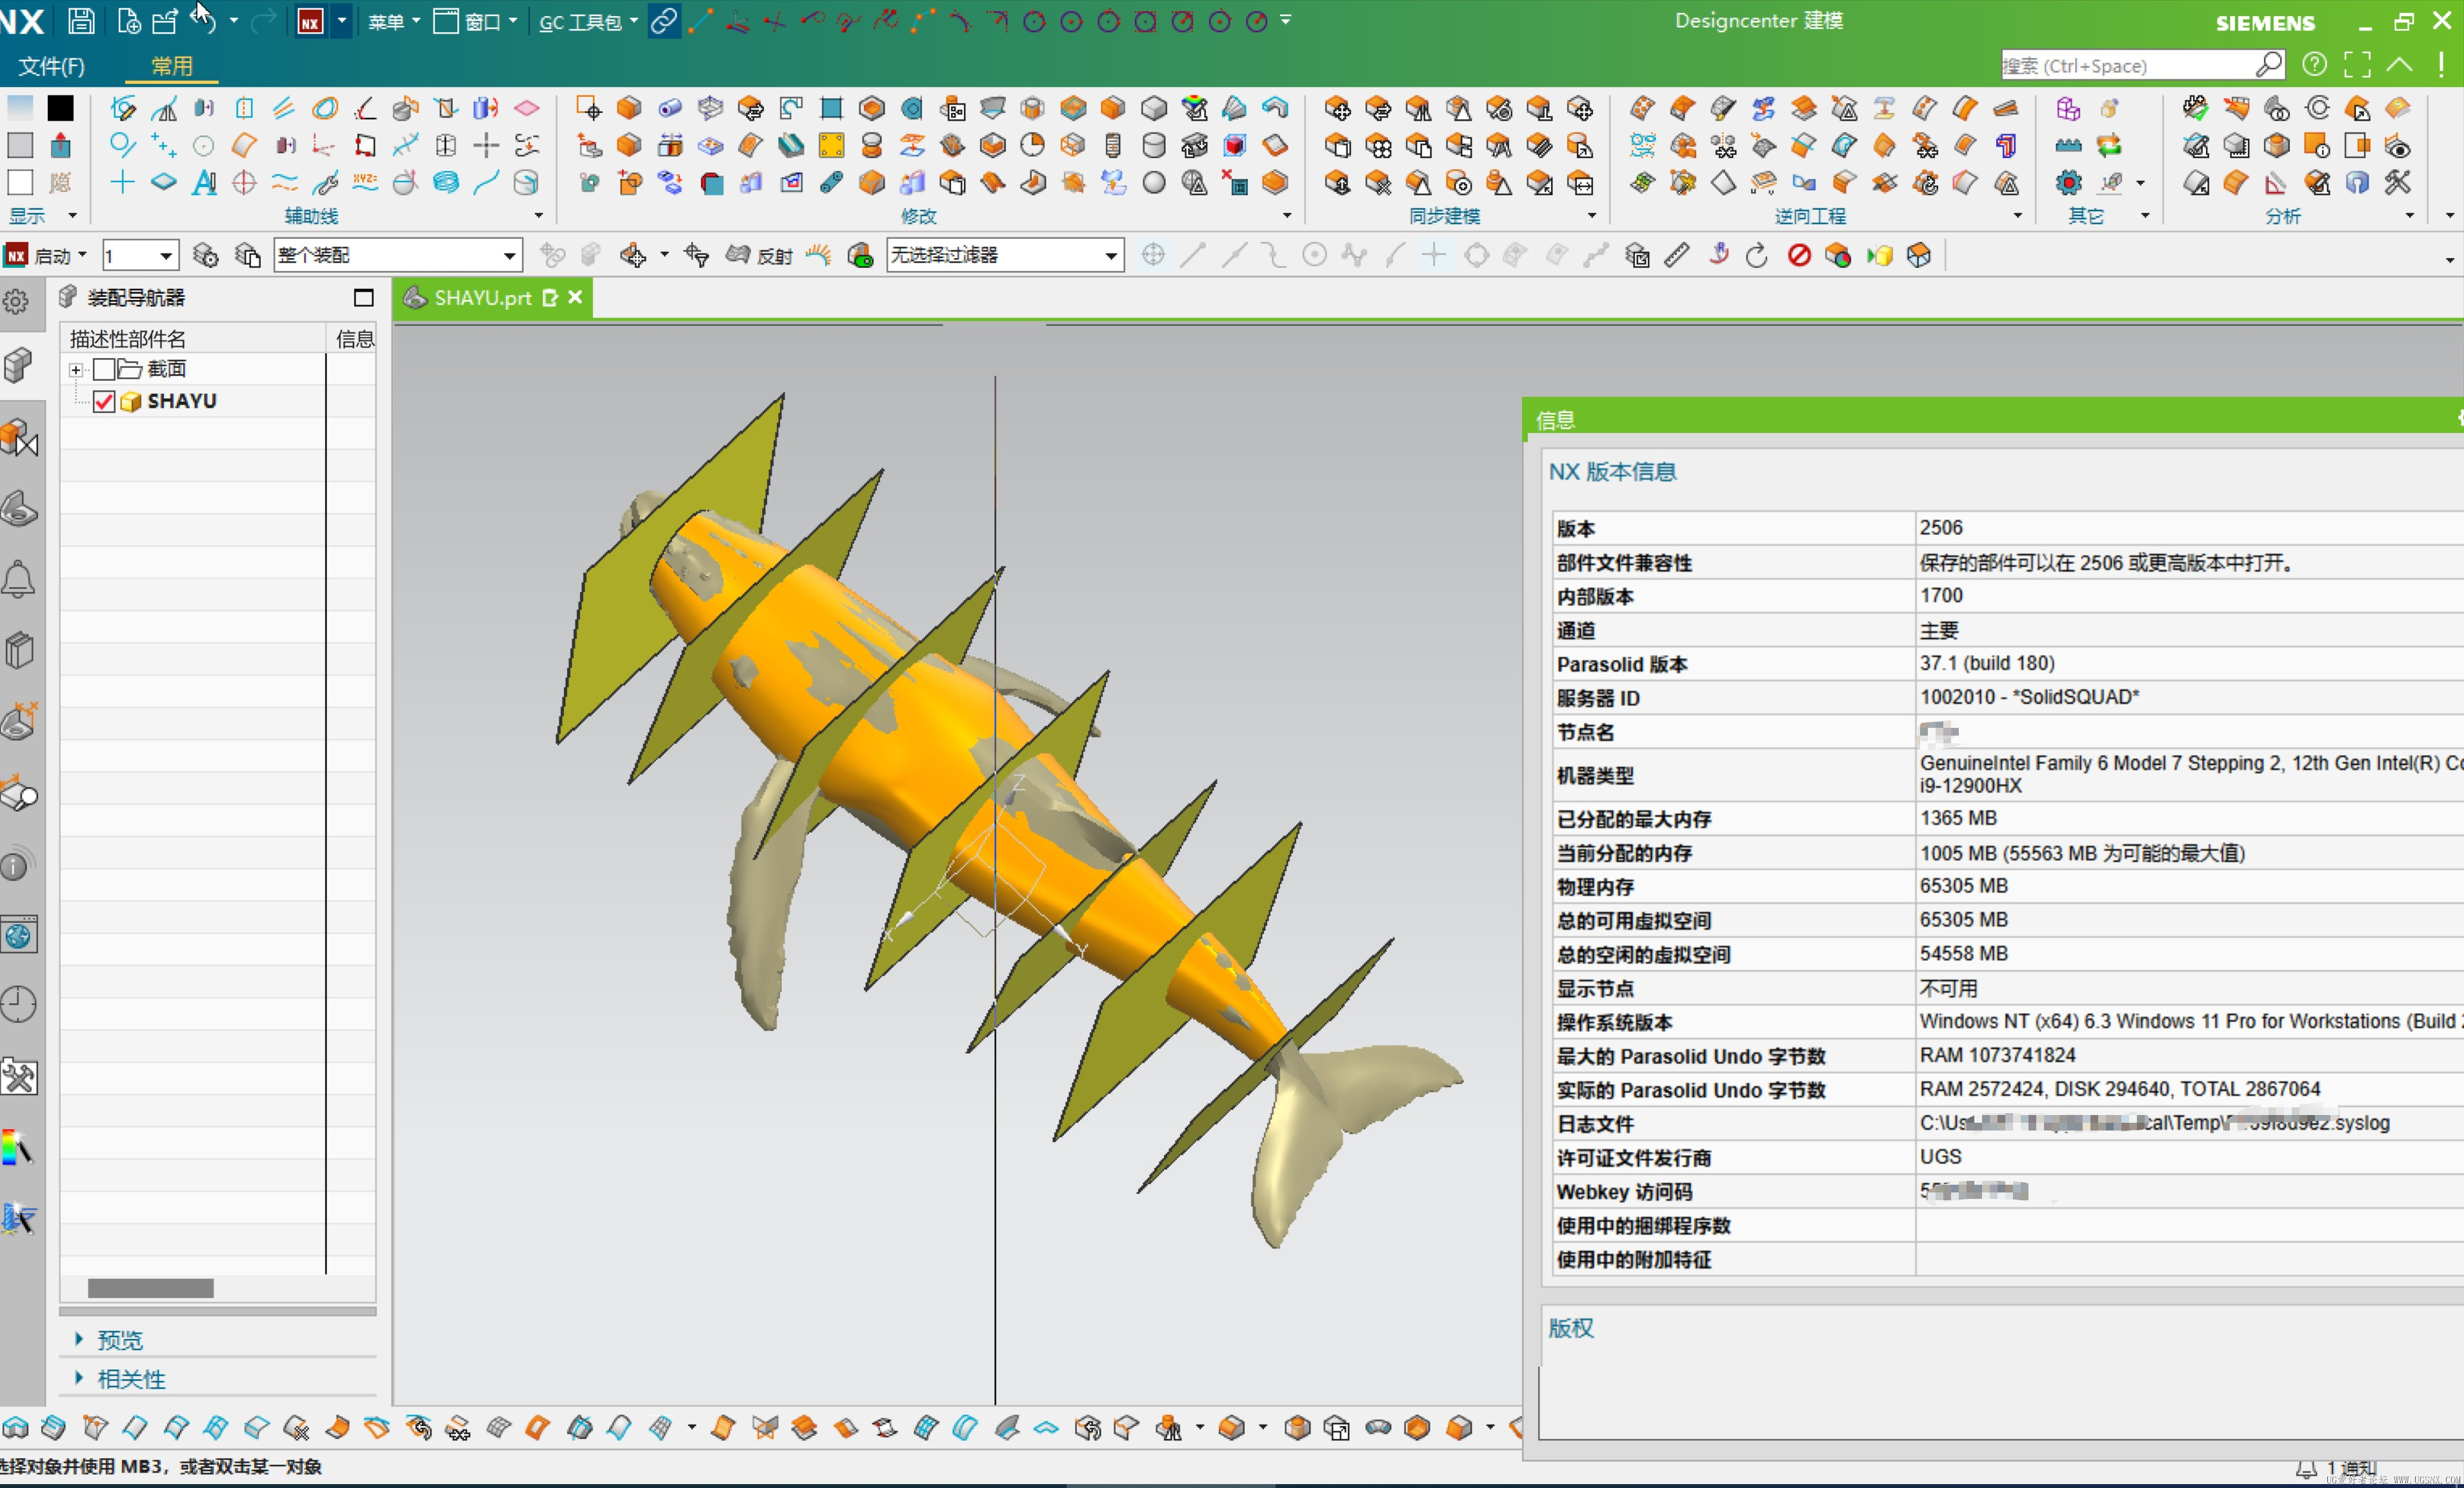This screenshot has width=2464, height=1488.
Task: Click the New file icon
Action: (x=128, y=21)
